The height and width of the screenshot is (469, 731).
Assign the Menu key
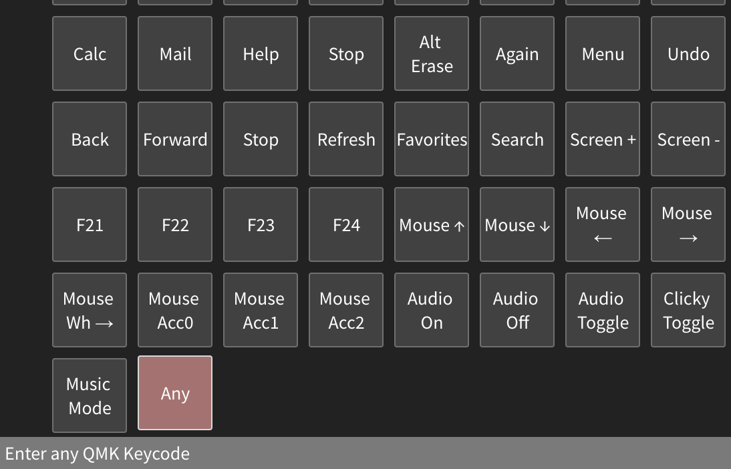[x=602, y=53]
